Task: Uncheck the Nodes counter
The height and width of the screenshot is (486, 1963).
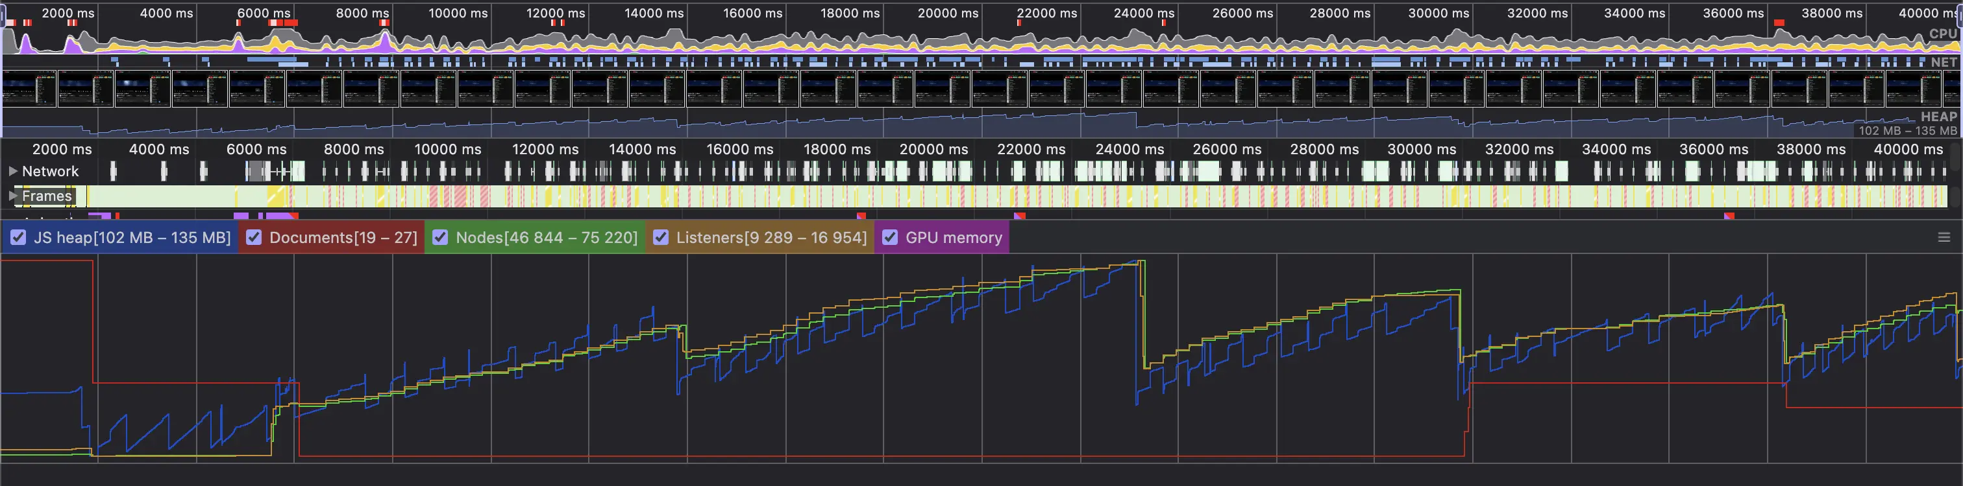Action: click(441, 238)
